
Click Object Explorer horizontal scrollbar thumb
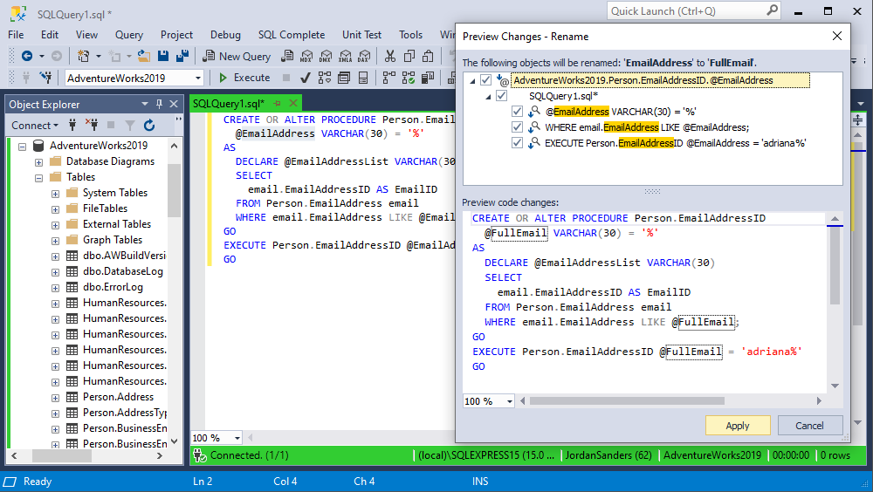click(x=62, y=456)
